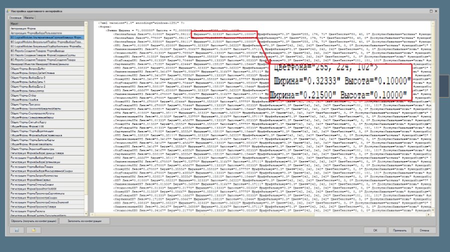The height and width of the screenshot is (252, 450).
Task: Select row ОбщиеФормы.Отбор
Action: [47, 95]
